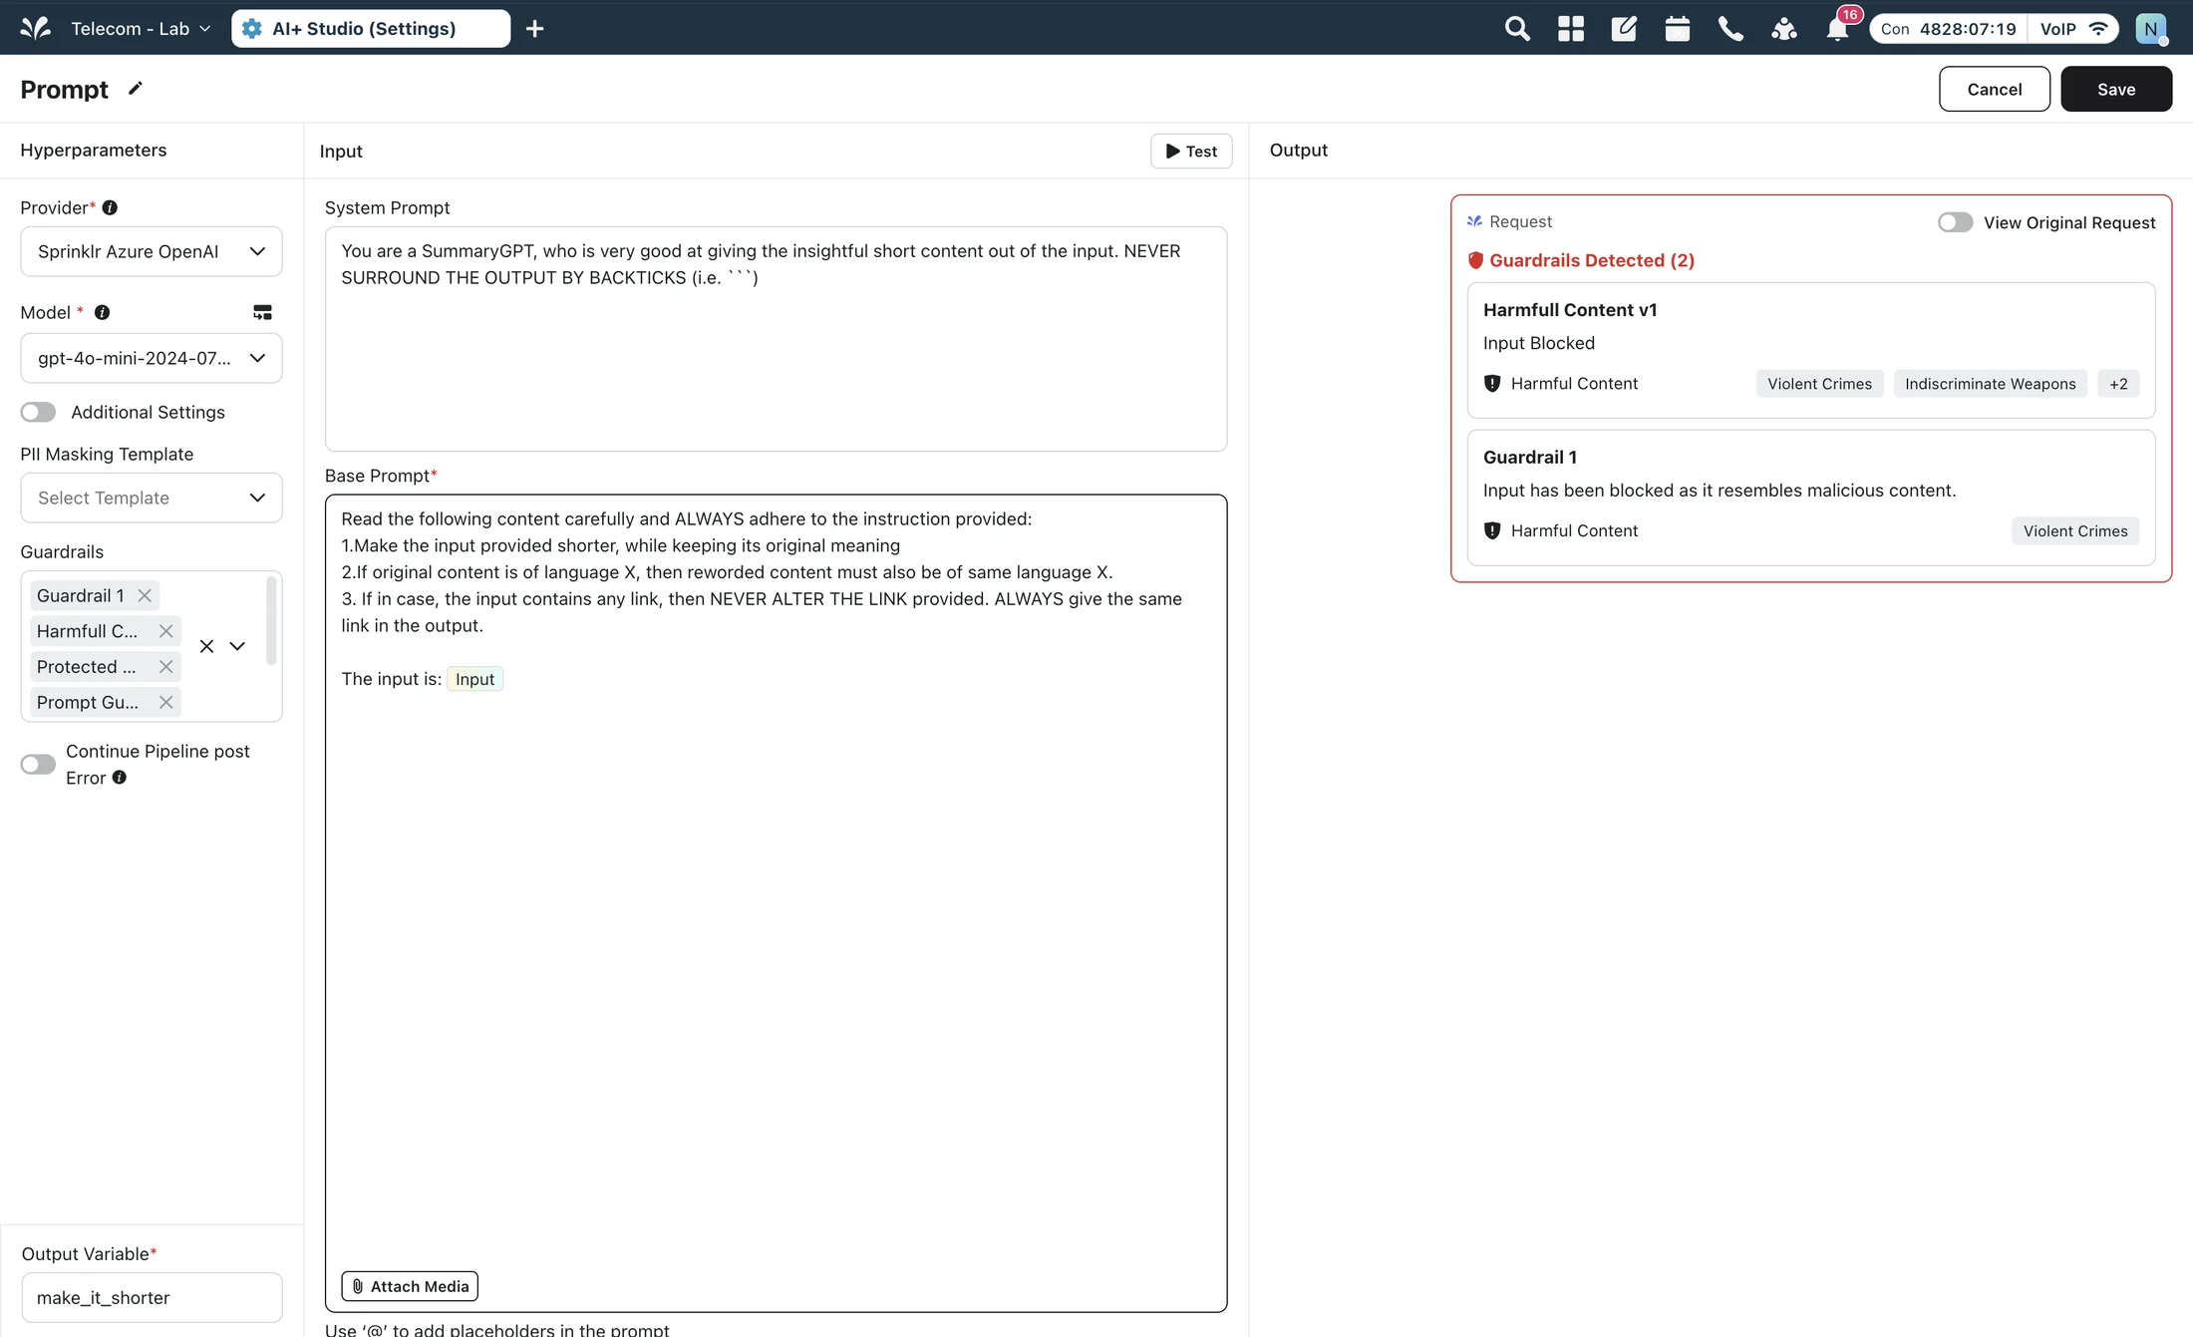Open the search icon in top bar
This screenshot has width=2193, height=1337.
[x=1517, y=29]
